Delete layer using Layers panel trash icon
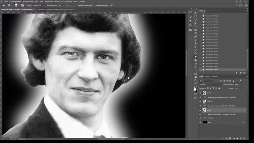The image size is (254, 143). (244, 138)
